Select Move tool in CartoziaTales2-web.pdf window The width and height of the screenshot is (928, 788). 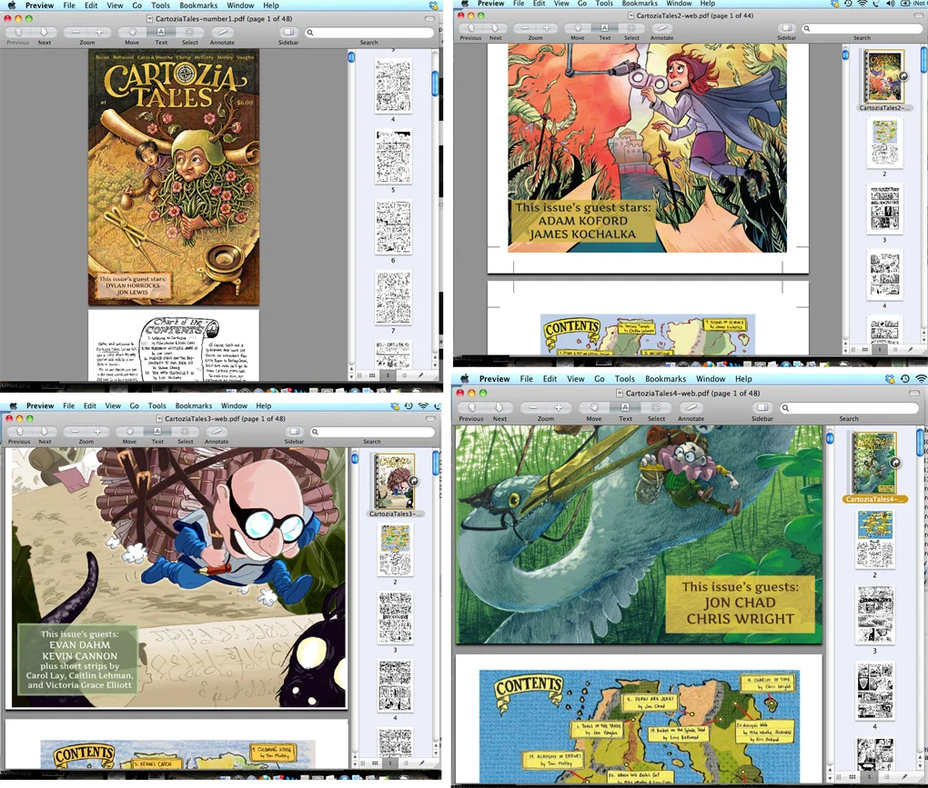[x=577, y=28]
